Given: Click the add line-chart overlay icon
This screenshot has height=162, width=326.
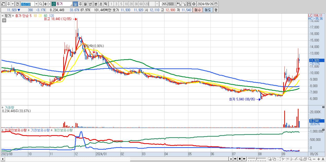Looking at the screenshot, I should [x=184, y=4].
